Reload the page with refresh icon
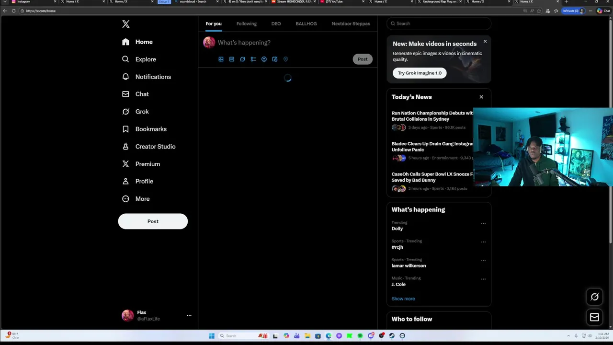 click(x=13, y=11)
